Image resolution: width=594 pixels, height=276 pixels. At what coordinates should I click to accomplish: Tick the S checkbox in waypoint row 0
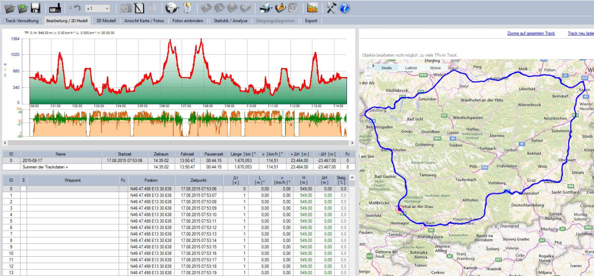click(23, 189)
